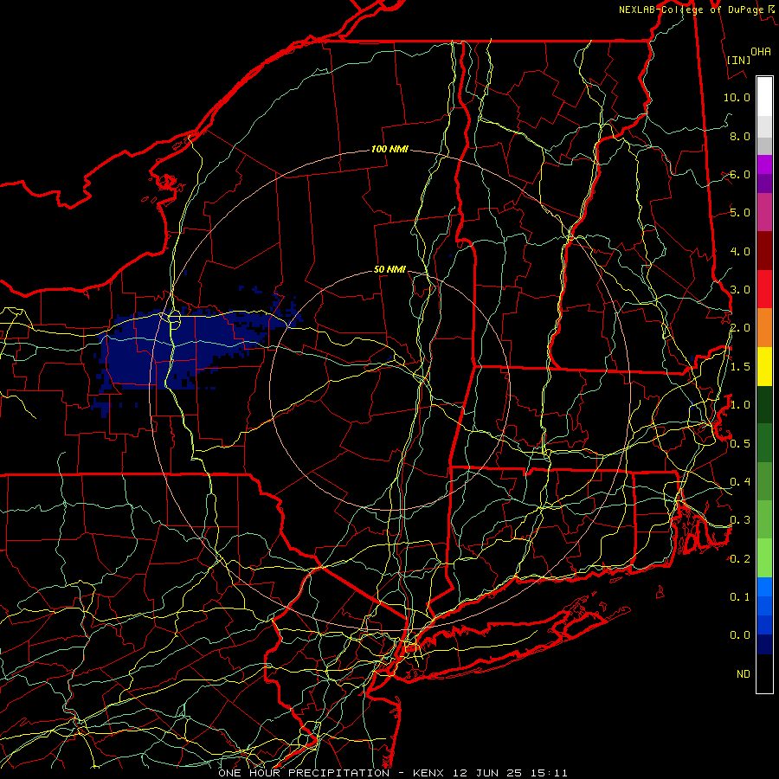Click the '2.0' legend value
Image resolution: width=779 pixels, height=779 pixels.
tap(740, 327)
